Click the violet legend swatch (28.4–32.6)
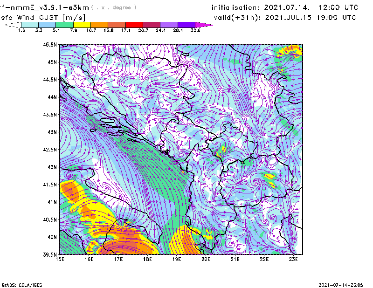This screenshot has height=288, width=373. [186, 25]
